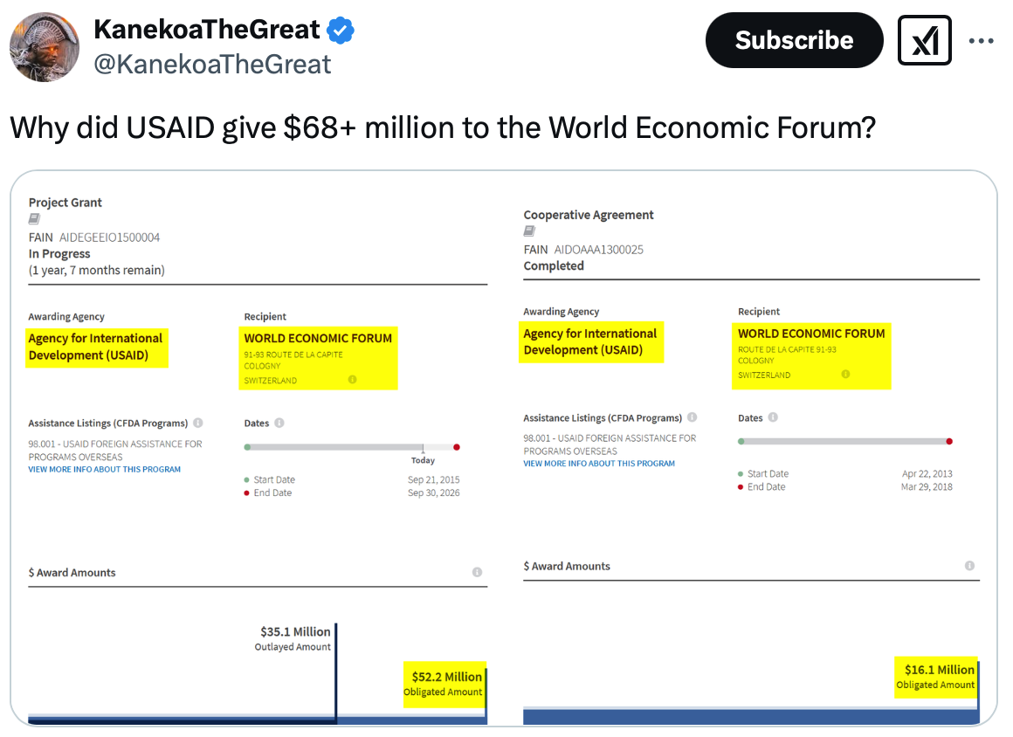Click info icon beside Assistance Listings, left panel
1013x737 pixels.
[x=198, y=423]
